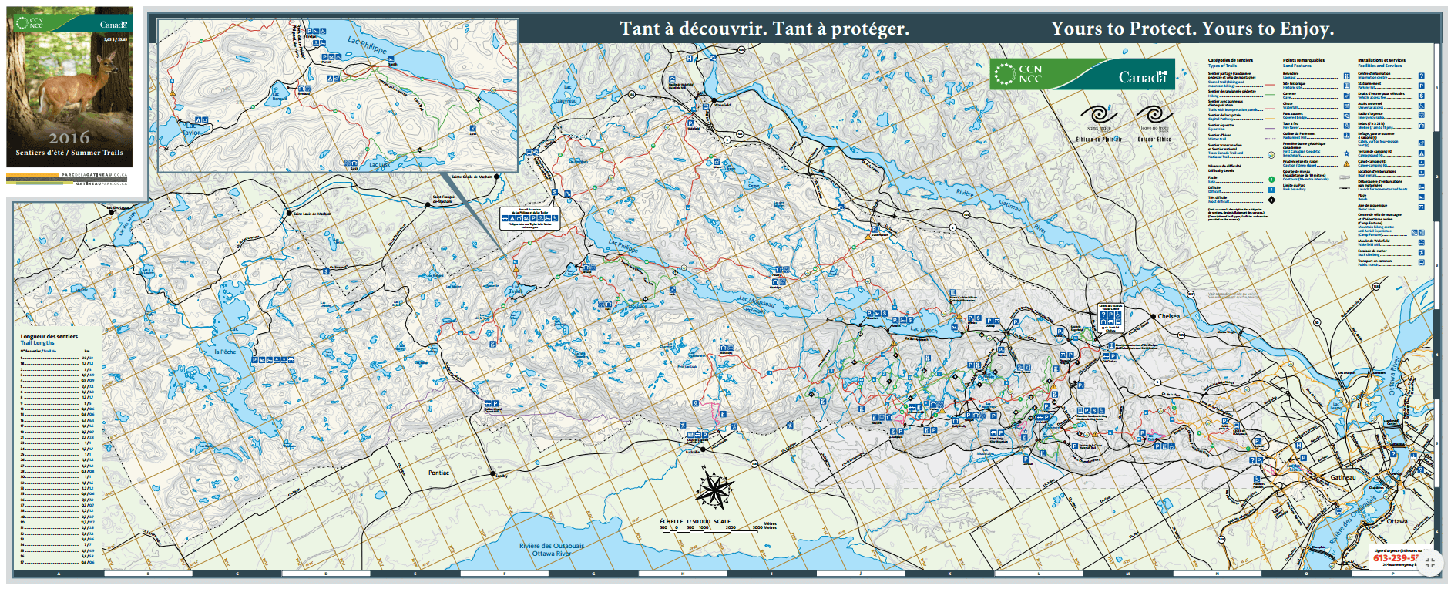Click the Rivière des Outaouais Ottawa River label at bottom
This screenshot has width=1451, height=589.
click(x=552, y=550)
